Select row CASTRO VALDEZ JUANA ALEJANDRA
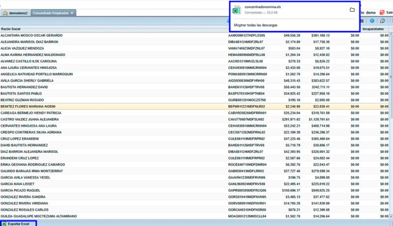This screenshot has height=226, width=393. point(195,120)
